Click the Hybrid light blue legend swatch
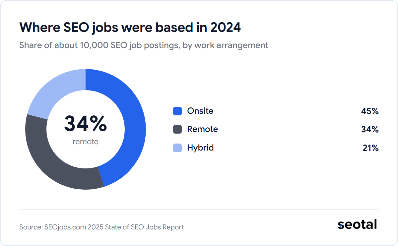Image resolution: width=398 pixels, height=246 pixels. tap(177, 148)
